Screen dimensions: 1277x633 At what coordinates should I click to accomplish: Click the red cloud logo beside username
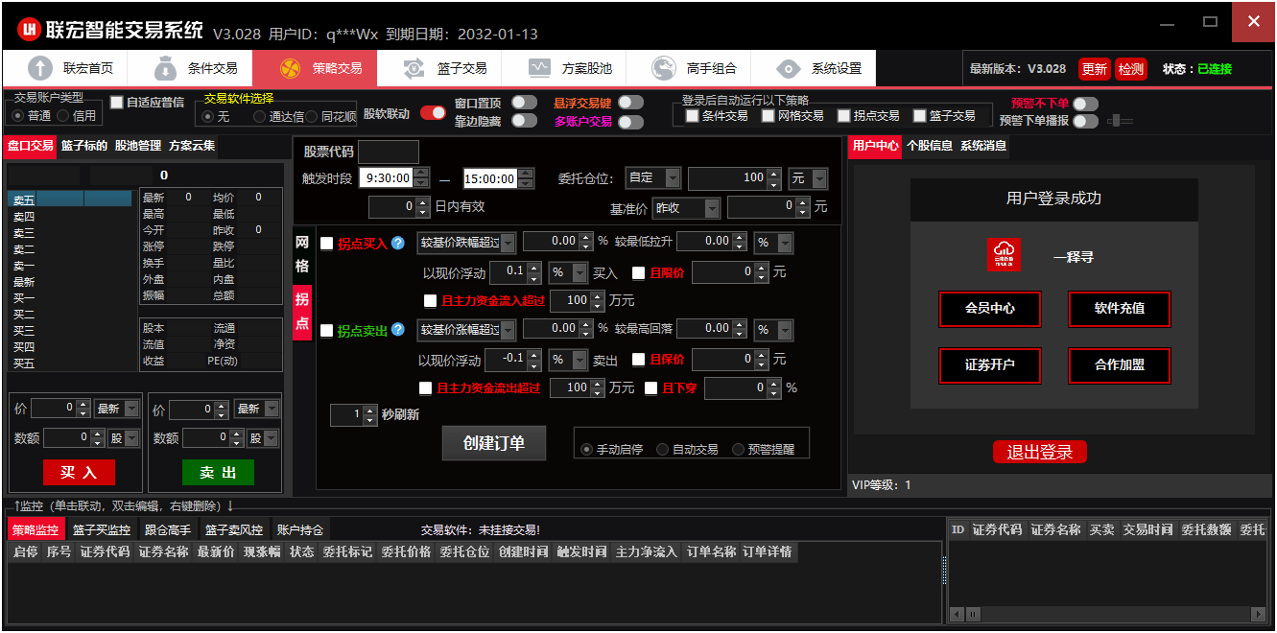click(x=1004, y=255)
